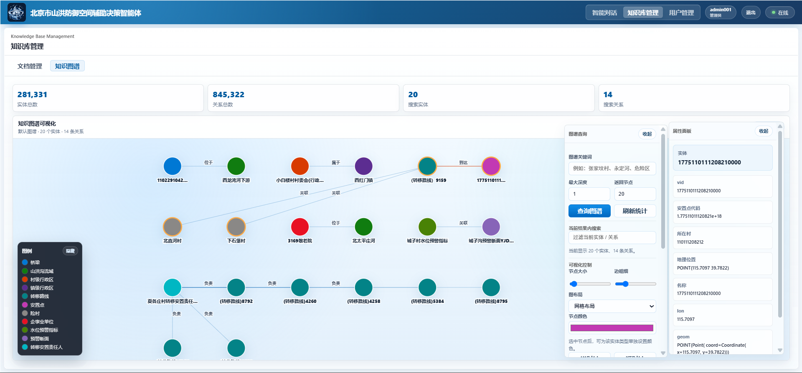Open the 节点颜色 magenta color swatch
The image size is (802, 373).
click(612, 328)
